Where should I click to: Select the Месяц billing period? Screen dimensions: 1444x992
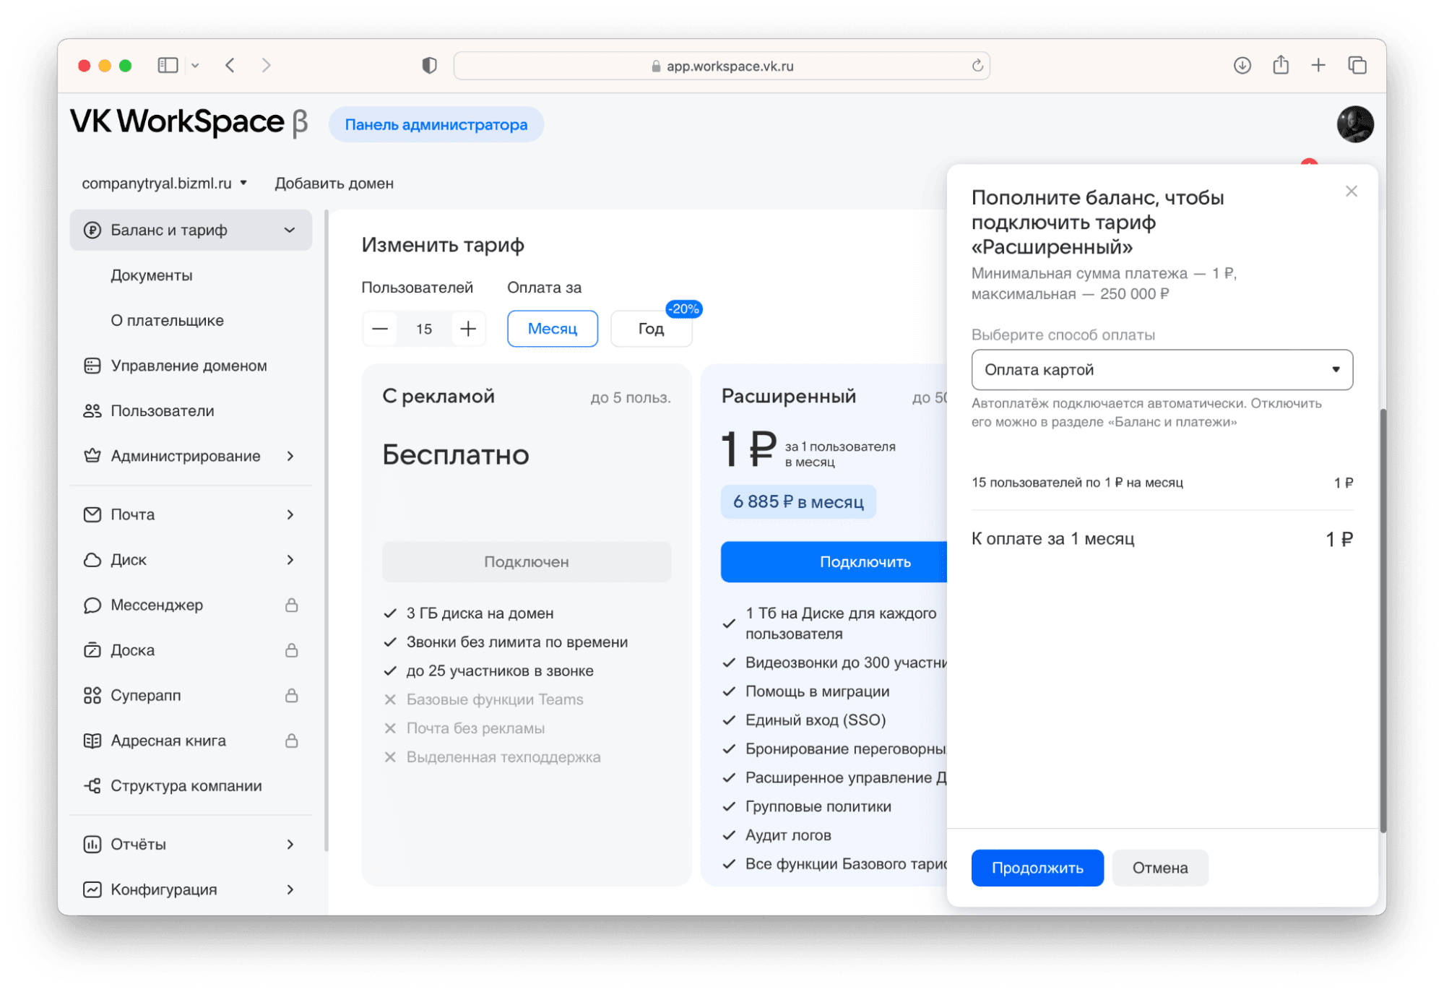pos(552,329)
